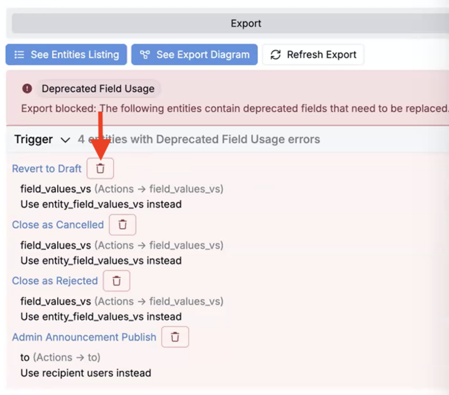Click the diagram icon on See Export Diagram
The image size is (449, 395).
[x=145, y=55]
